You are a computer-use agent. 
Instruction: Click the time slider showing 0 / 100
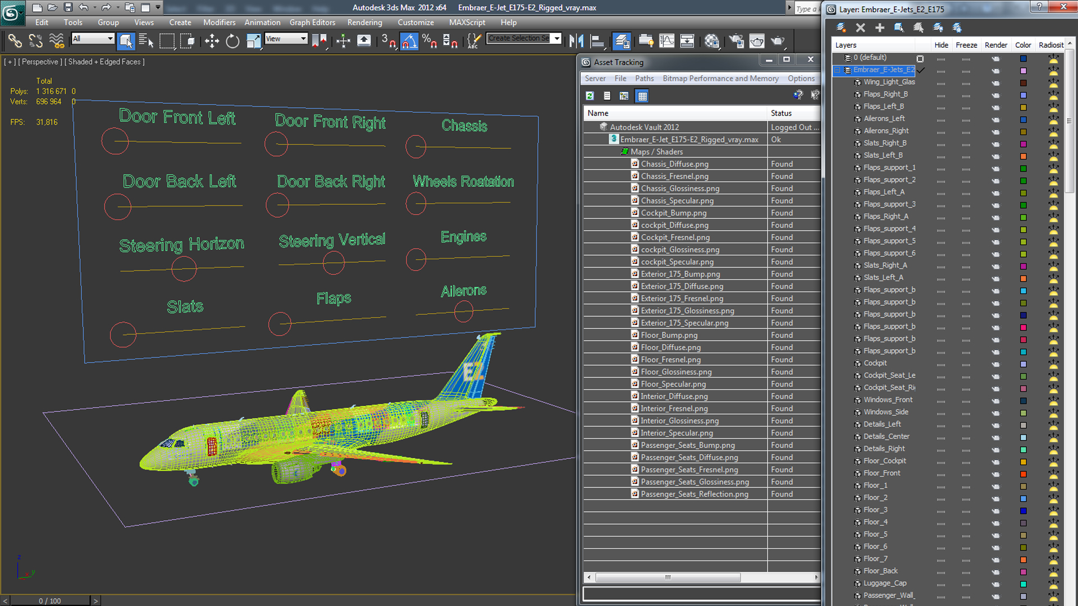point(50,600)
